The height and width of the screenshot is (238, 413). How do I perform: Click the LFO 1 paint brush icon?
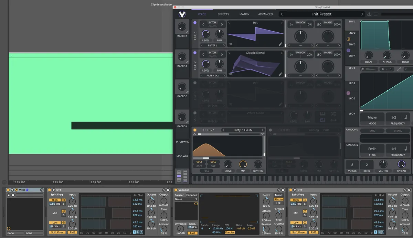click(x=362, y=69)
